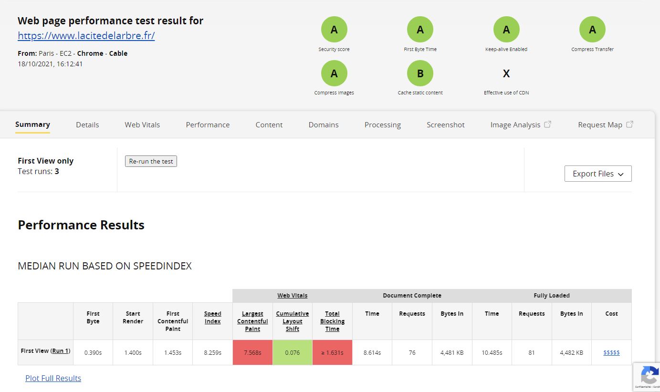Click the $$$$$ cost link

611,352
